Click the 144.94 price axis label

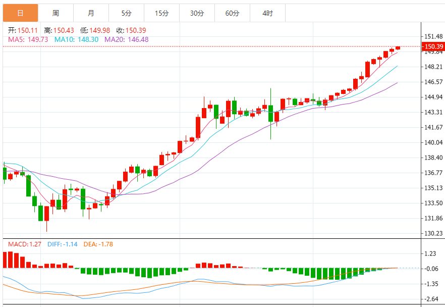pyautogui.click(x=433, y=97)
